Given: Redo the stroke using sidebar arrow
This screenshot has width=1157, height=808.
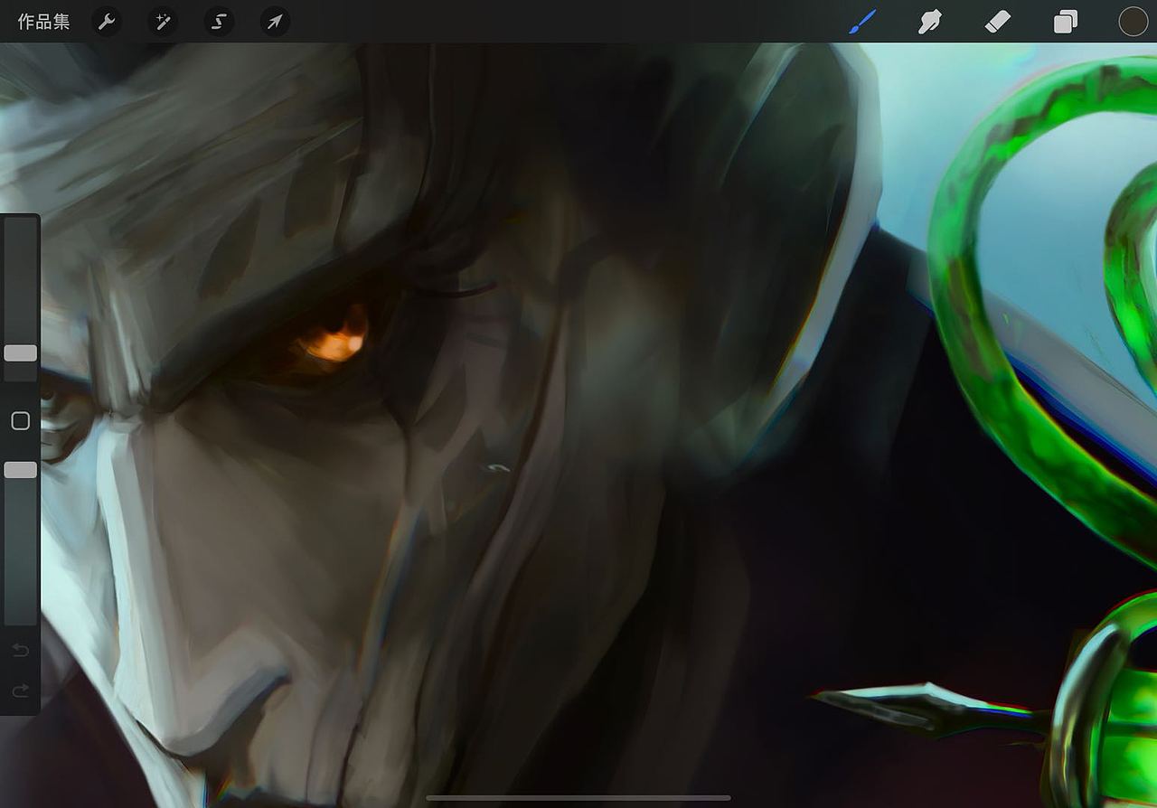Looking at the screenshot, I should click(x=20, y=691).
